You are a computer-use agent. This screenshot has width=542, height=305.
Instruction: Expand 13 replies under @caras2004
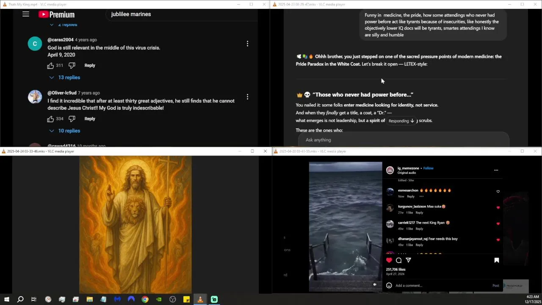point(64,78)
